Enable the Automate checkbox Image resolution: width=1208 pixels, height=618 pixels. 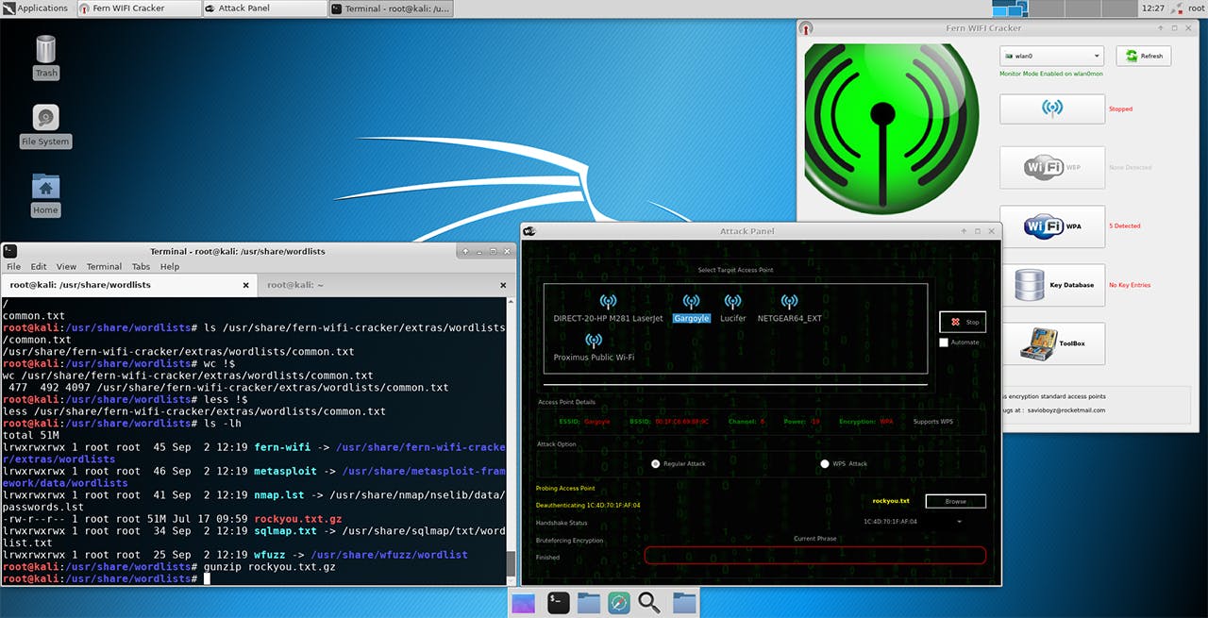tap(944, 342)
